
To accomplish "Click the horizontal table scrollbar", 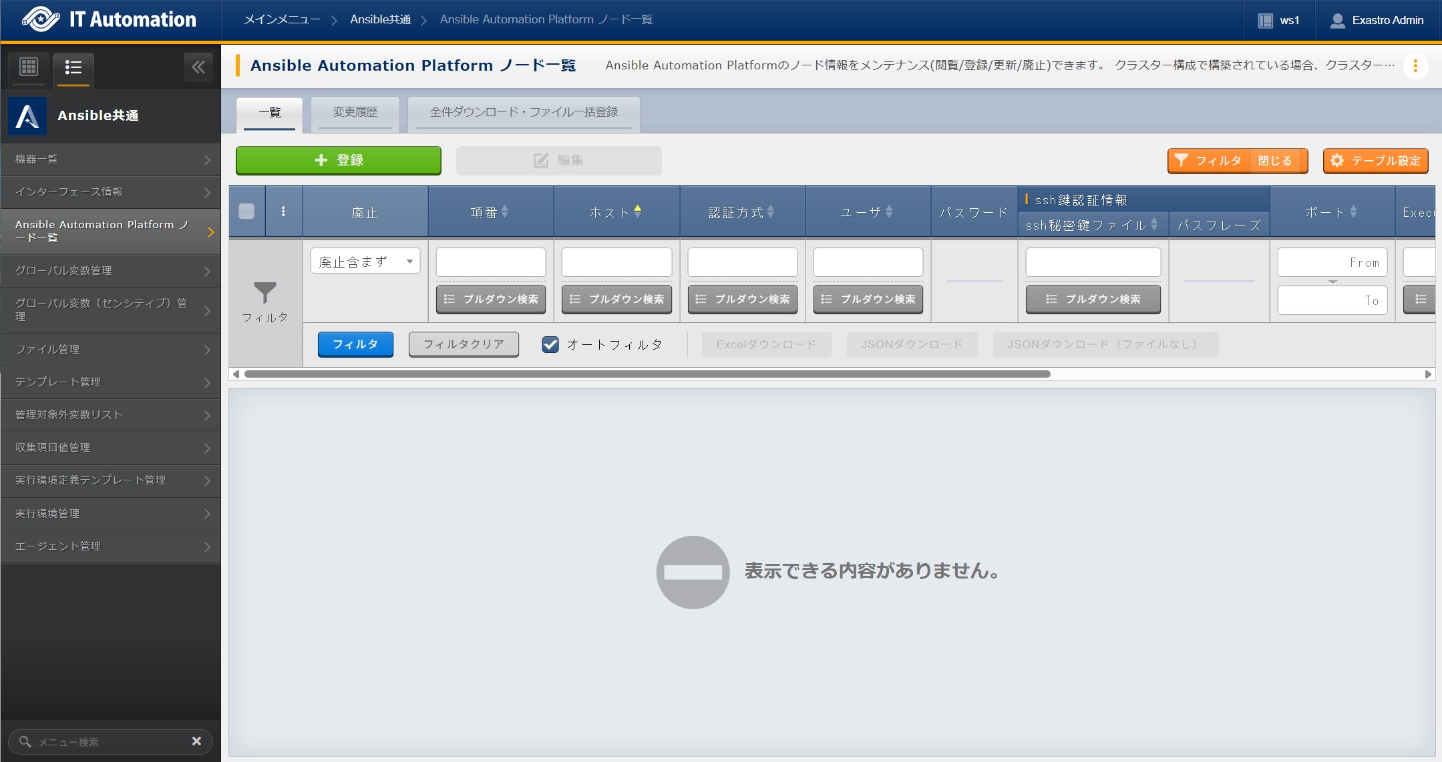I will 647,374.
